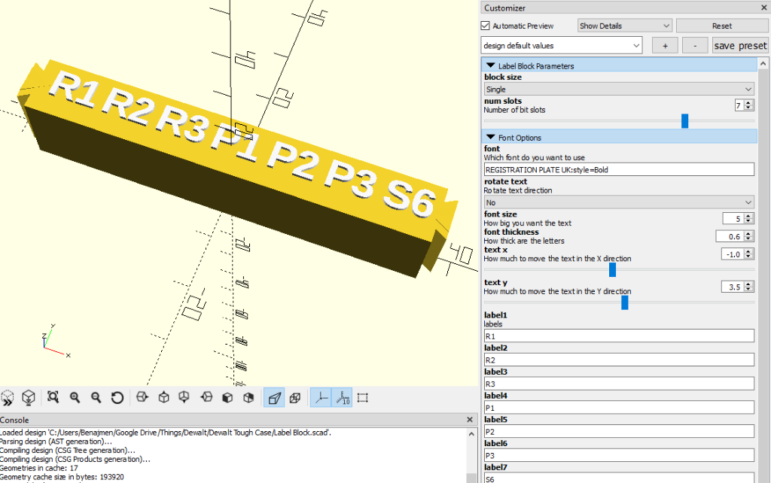
Task: Click the Preview icon in viewport toolbar
Action: (x=7, y=398)
